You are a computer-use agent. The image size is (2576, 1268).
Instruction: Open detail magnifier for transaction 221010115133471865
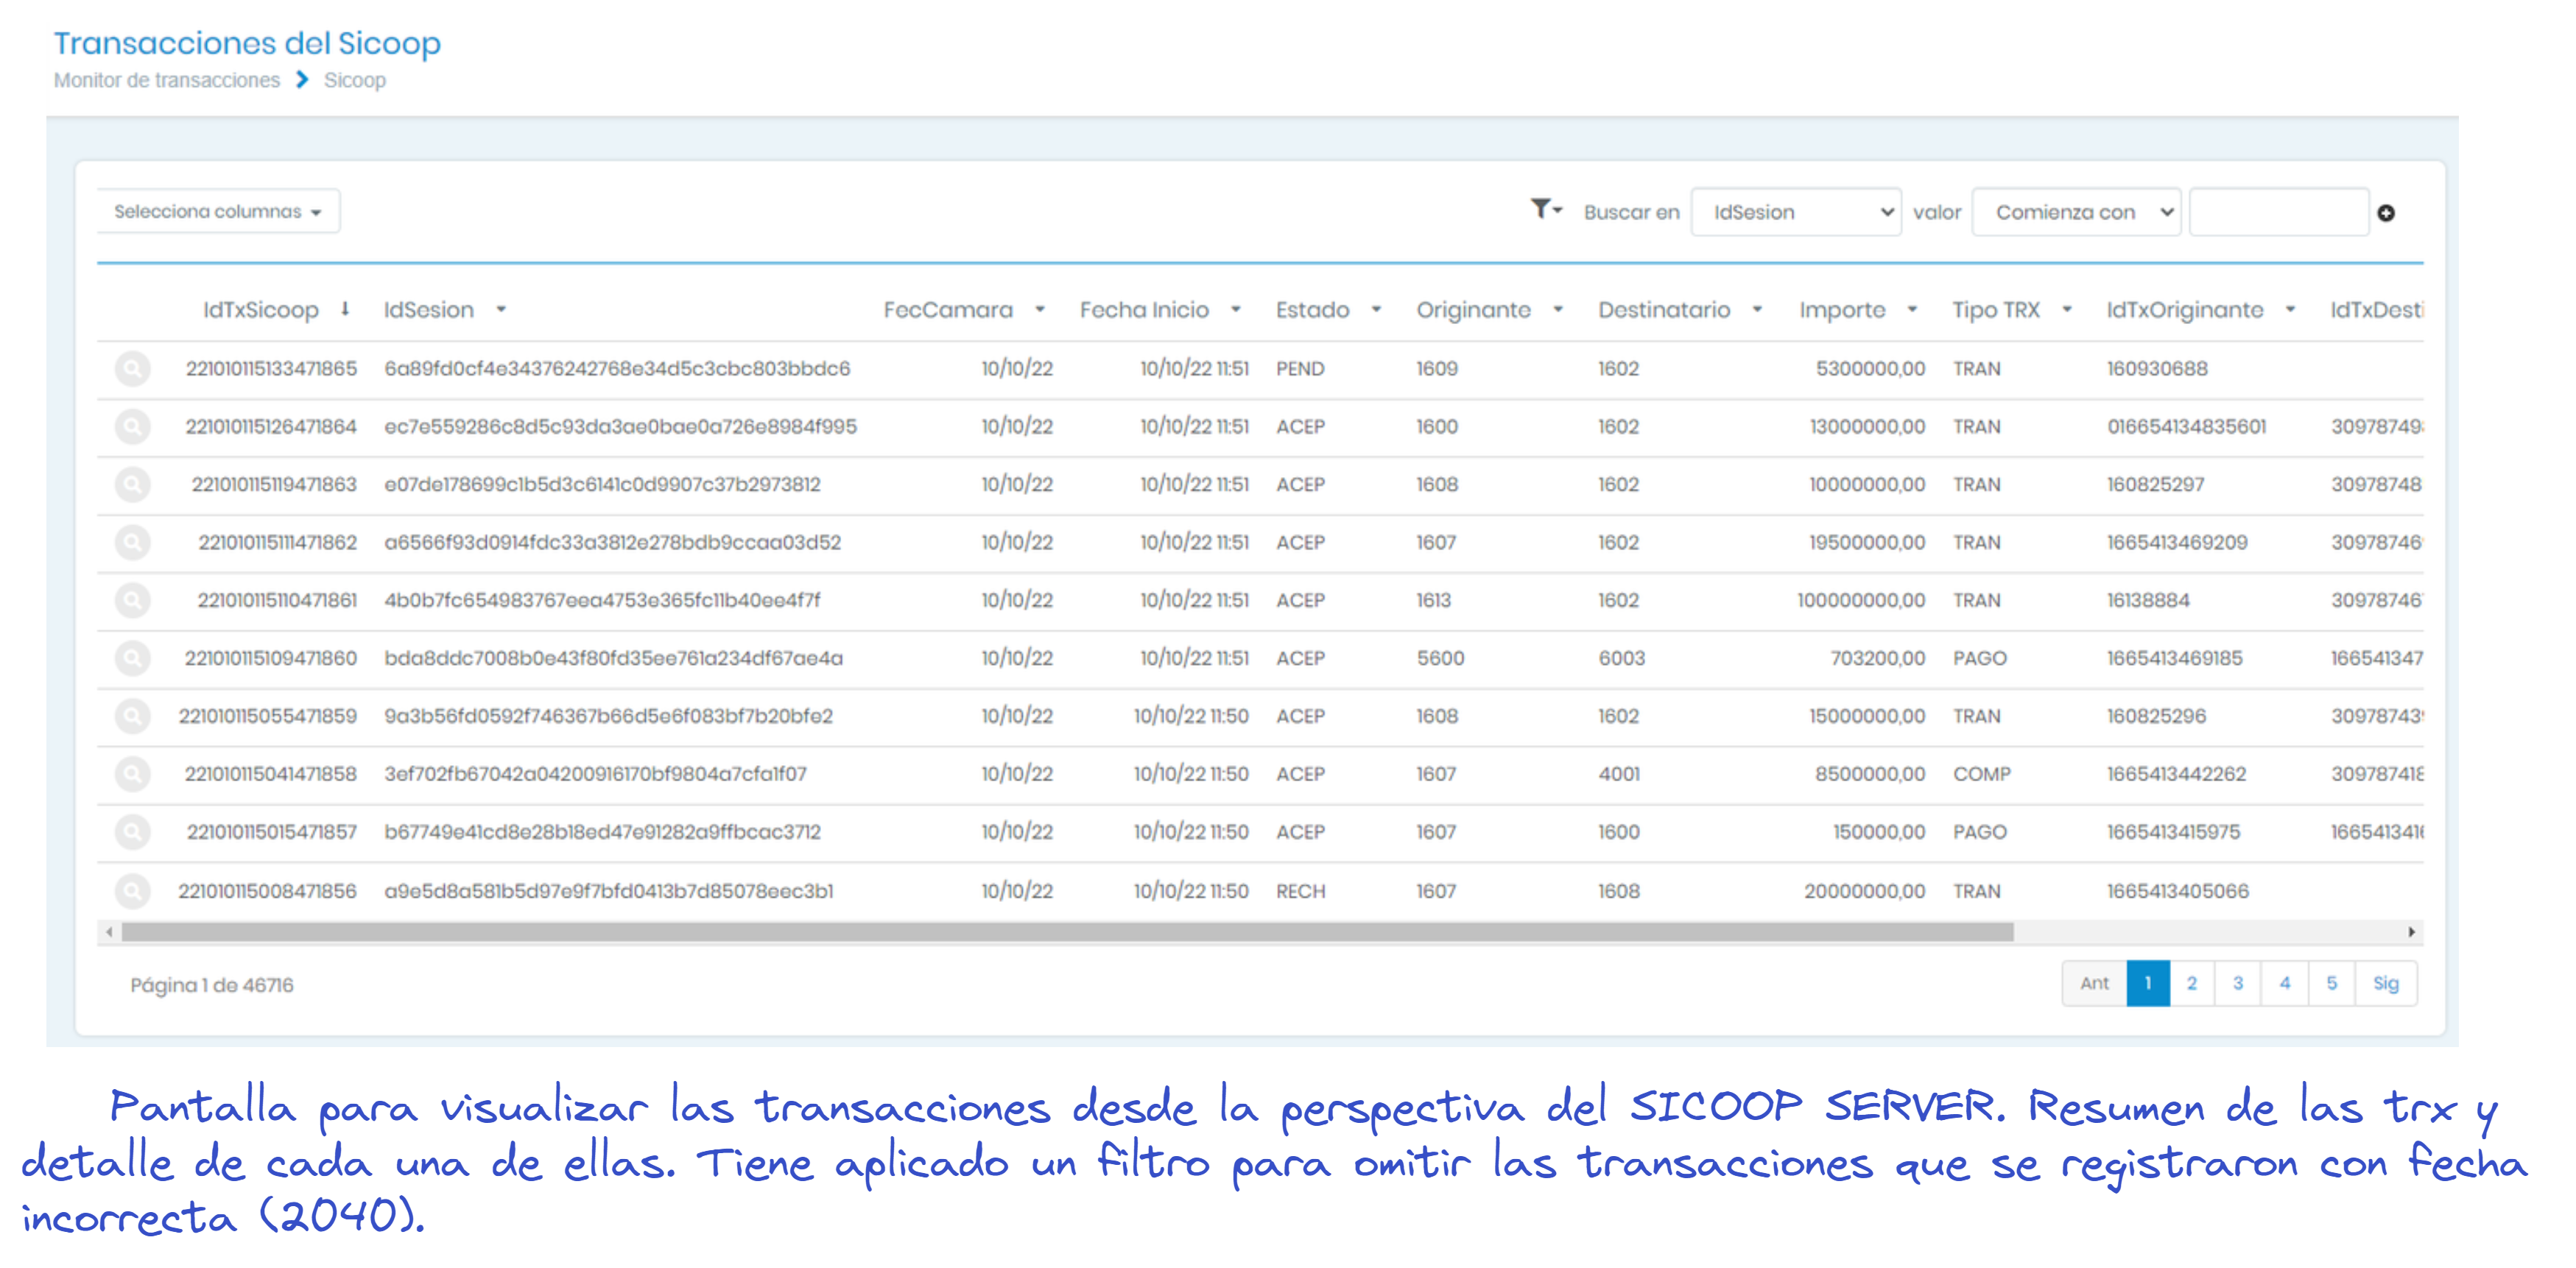132,369
